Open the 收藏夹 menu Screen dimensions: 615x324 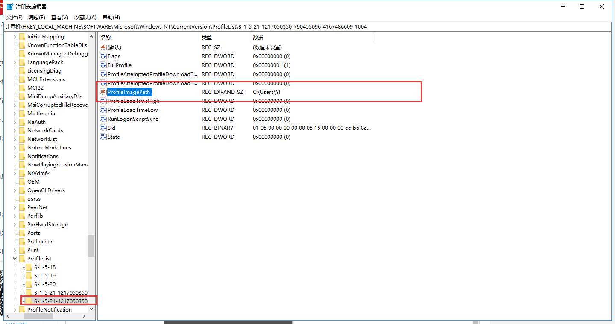[x=85, y=17]
